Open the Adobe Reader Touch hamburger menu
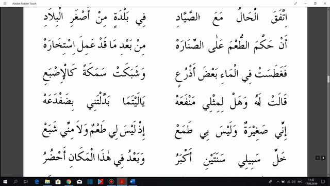The width and height of the screenshot is (330, 186). (5, 4)
